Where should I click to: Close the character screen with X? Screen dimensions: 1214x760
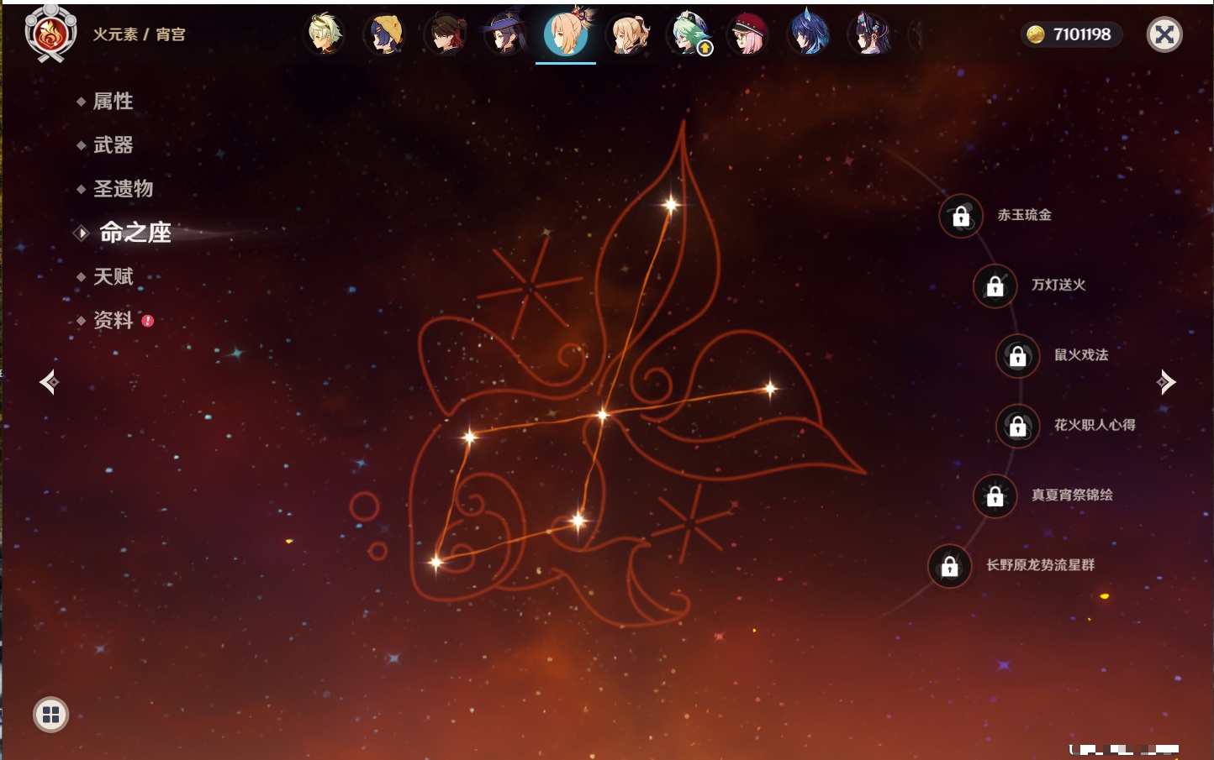1164,34
